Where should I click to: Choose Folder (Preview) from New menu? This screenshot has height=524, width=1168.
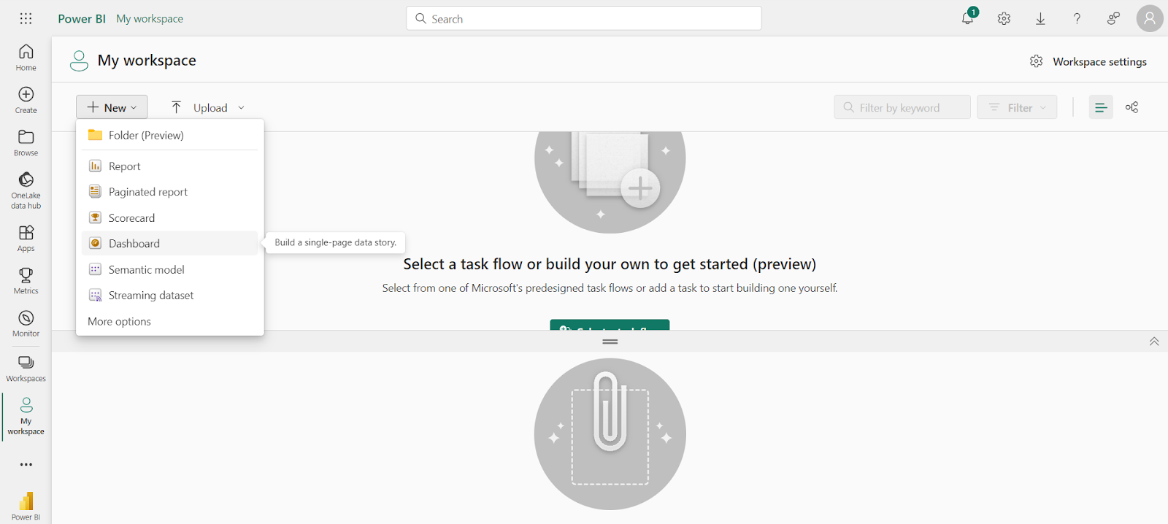click(x=170, y=135)
